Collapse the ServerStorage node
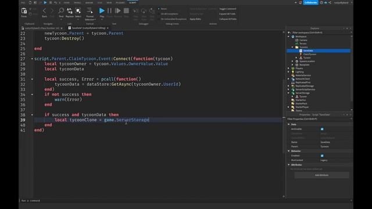The image size is (372, 209). pyautogui.click(x=289, y=93)
